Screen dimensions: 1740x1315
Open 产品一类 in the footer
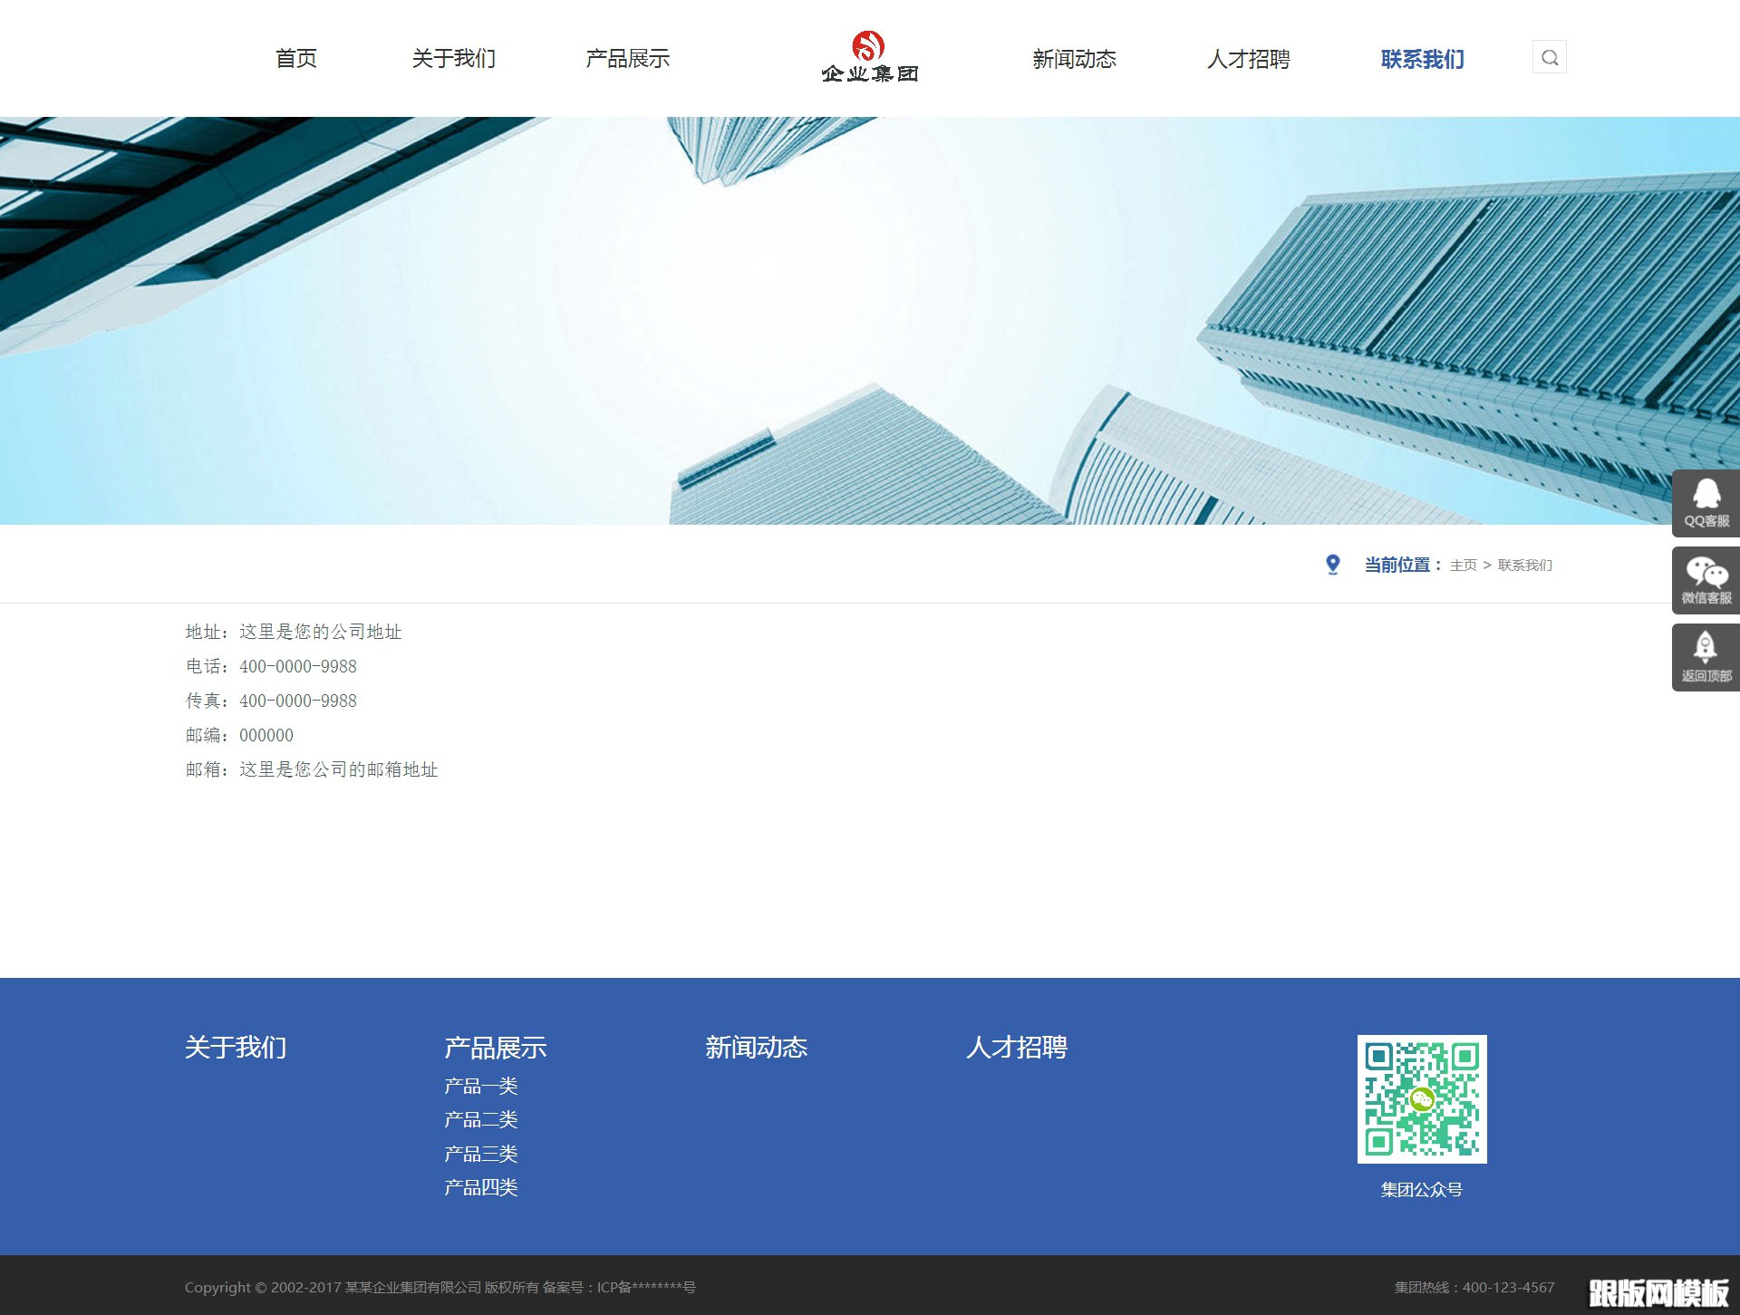click(x=480, y=1086)
